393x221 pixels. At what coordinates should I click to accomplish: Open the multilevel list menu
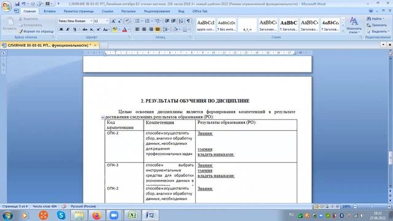pos(158,21)
